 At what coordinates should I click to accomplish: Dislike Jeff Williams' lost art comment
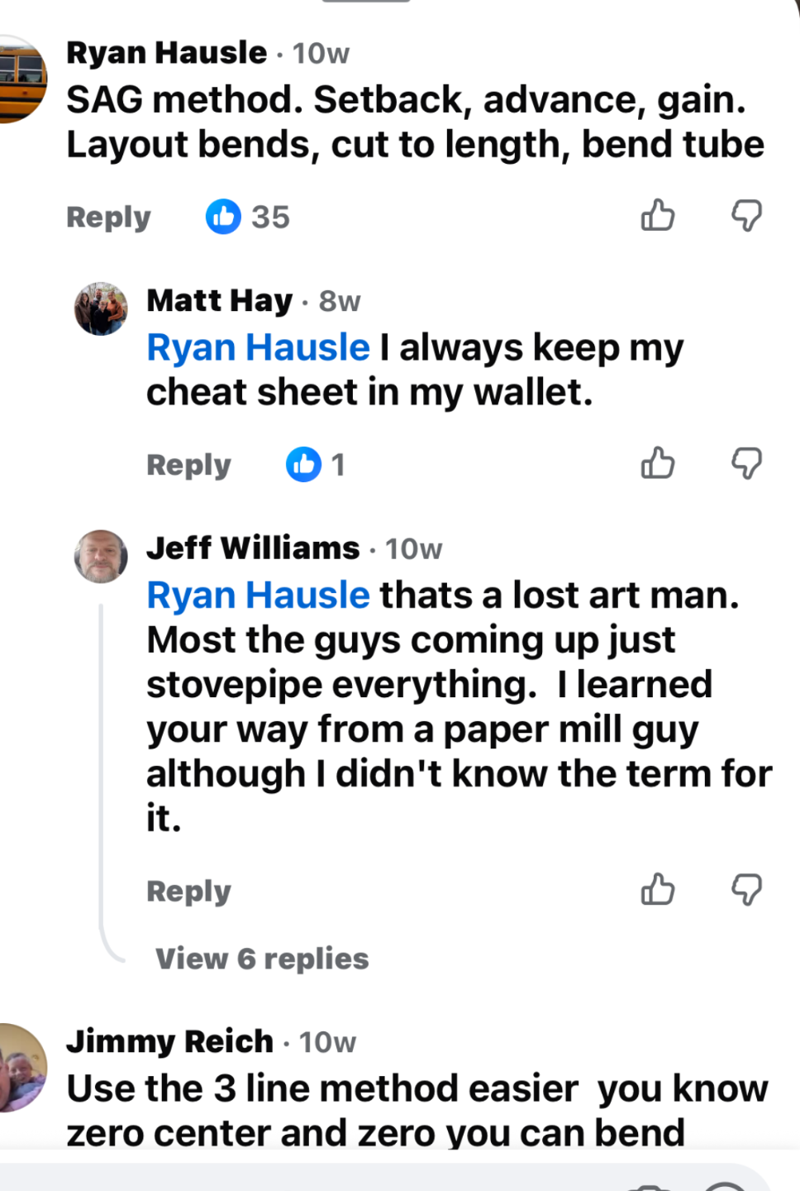point(746,889)
